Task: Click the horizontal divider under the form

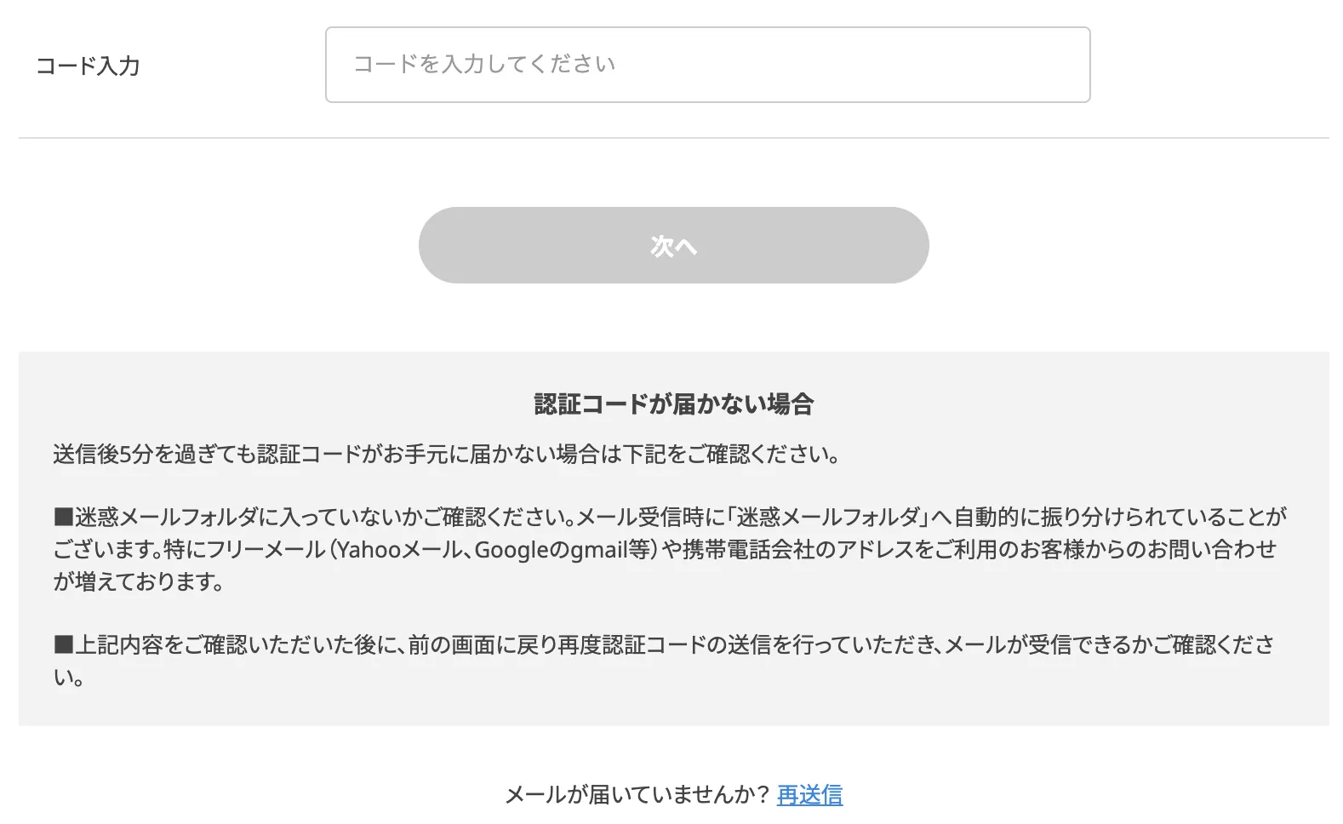Action: click(x=672, y=136)
